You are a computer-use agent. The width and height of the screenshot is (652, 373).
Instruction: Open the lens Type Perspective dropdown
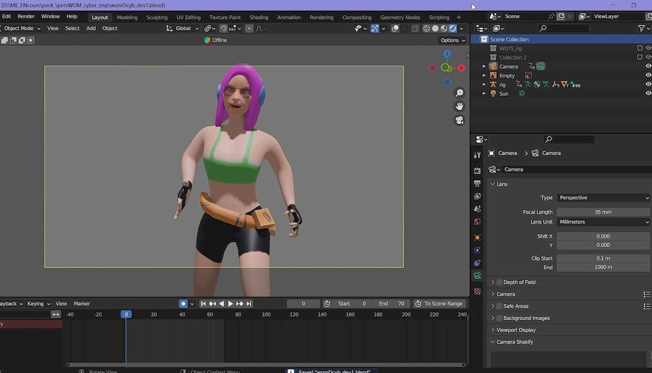point(603,198)
